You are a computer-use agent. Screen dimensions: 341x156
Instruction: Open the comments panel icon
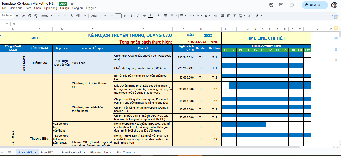coord(281,5)
